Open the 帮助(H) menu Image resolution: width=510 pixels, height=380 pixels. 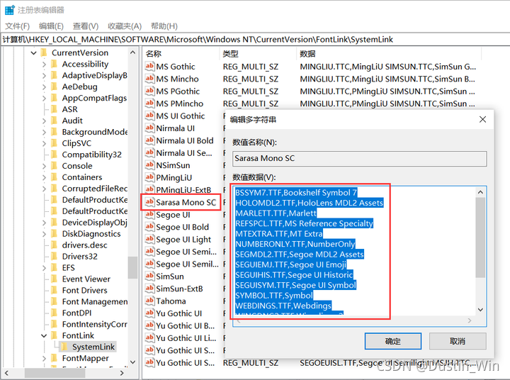[x=164, y=26]
